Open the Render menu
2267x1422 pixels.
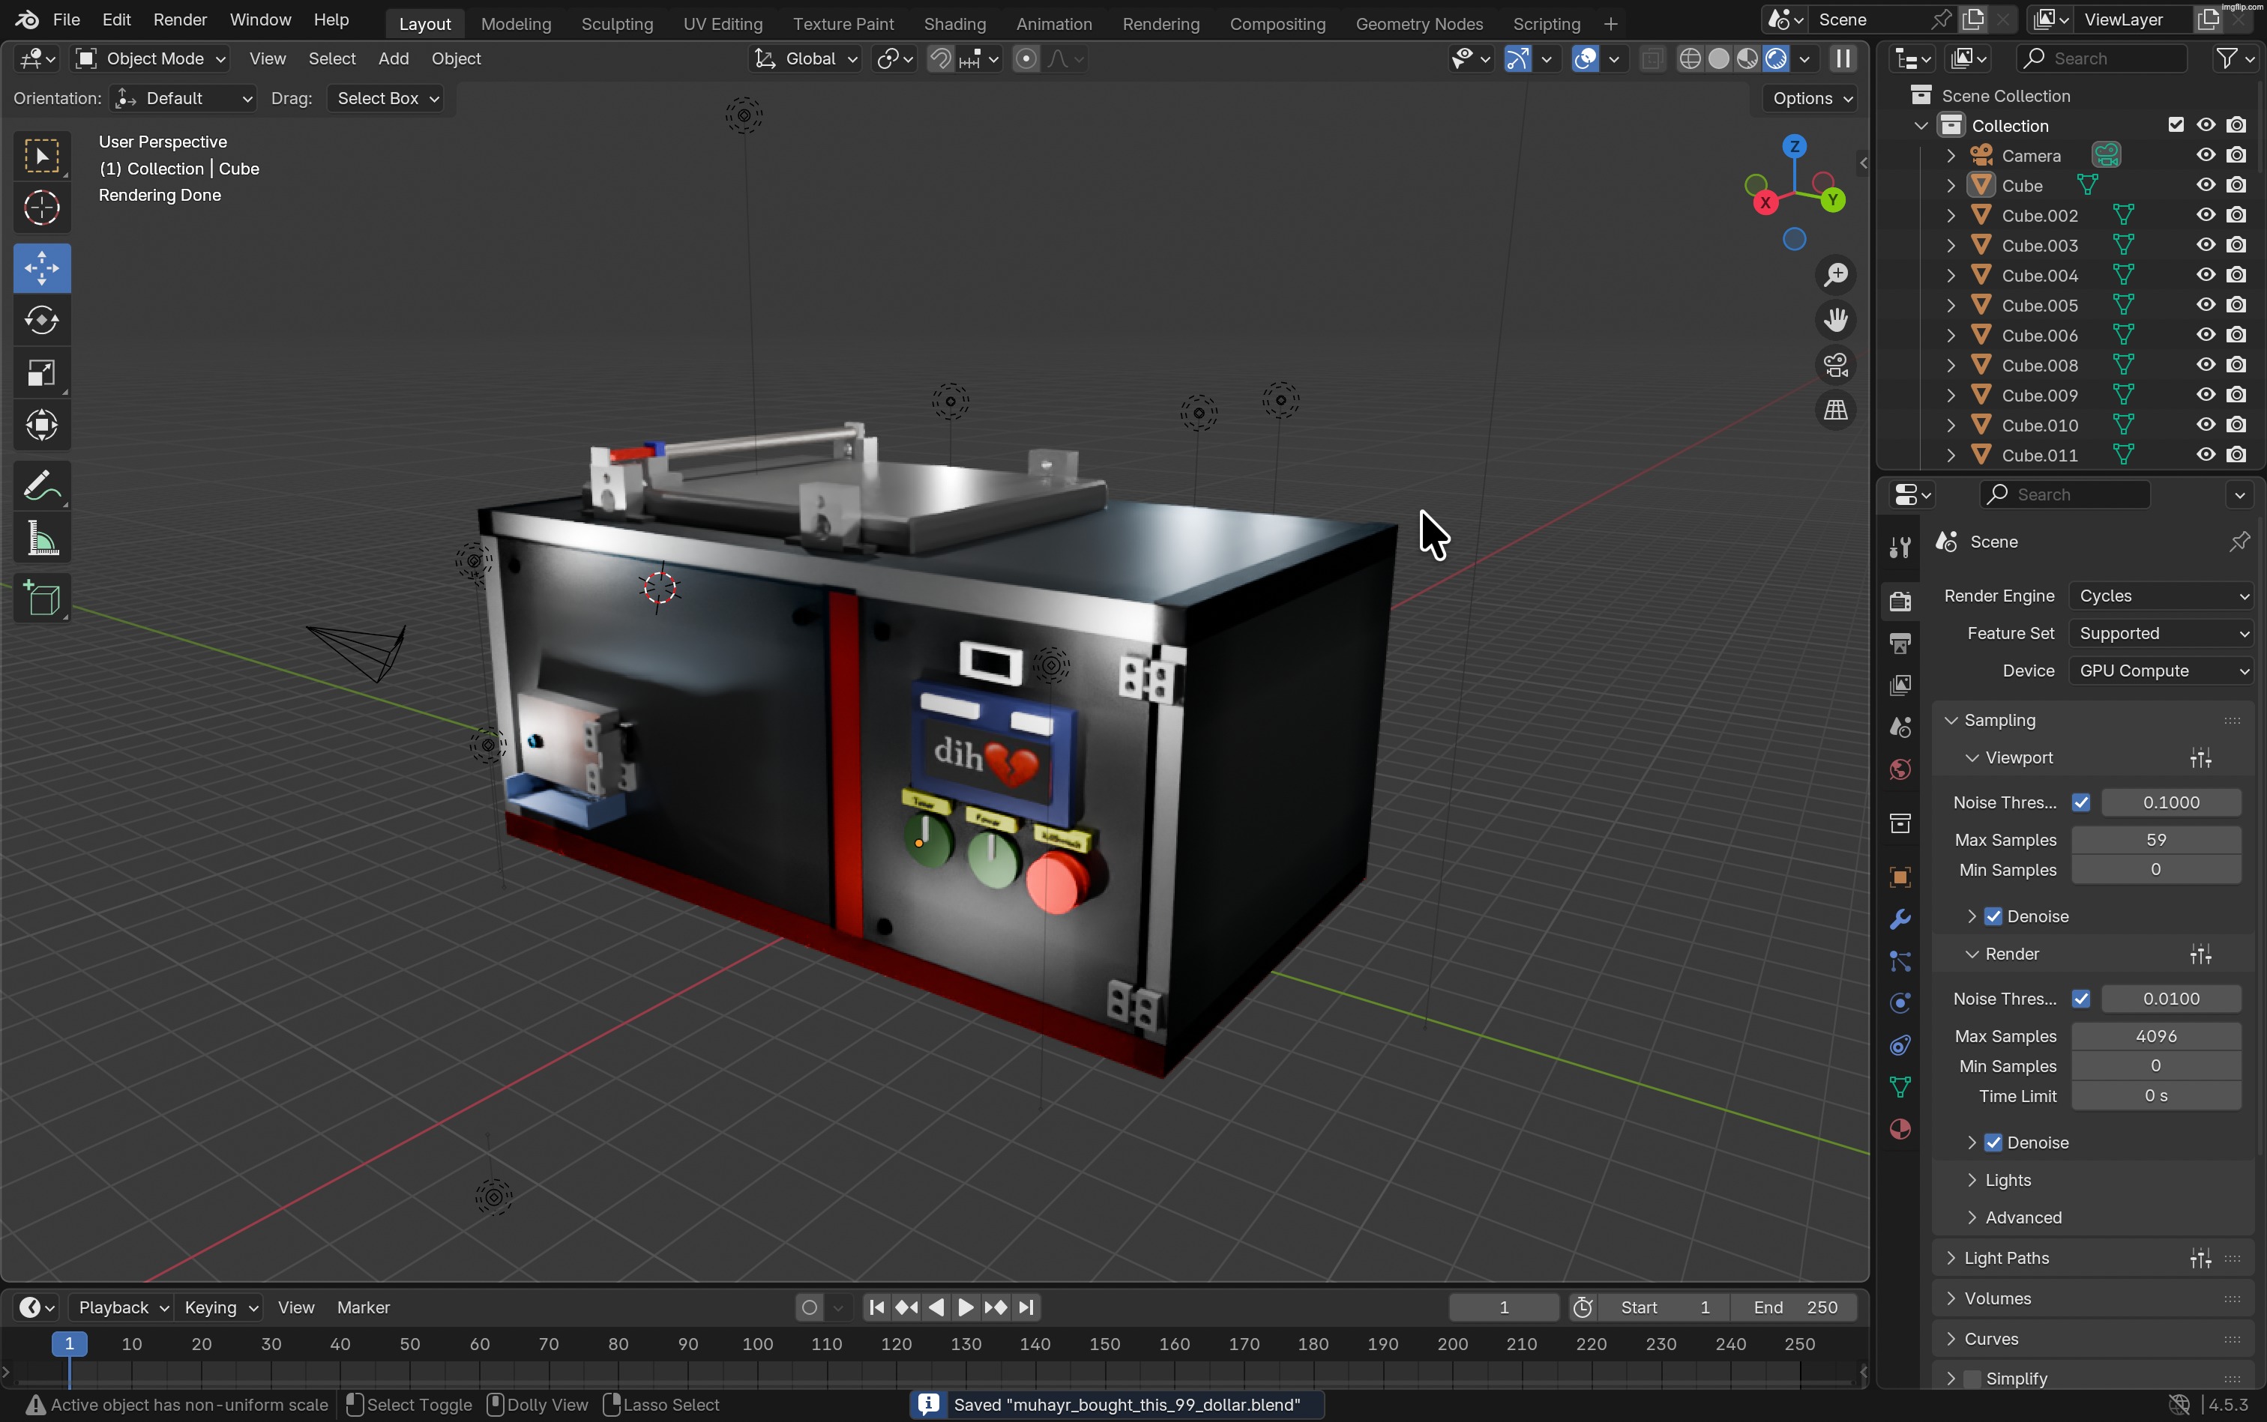point(180,19)
